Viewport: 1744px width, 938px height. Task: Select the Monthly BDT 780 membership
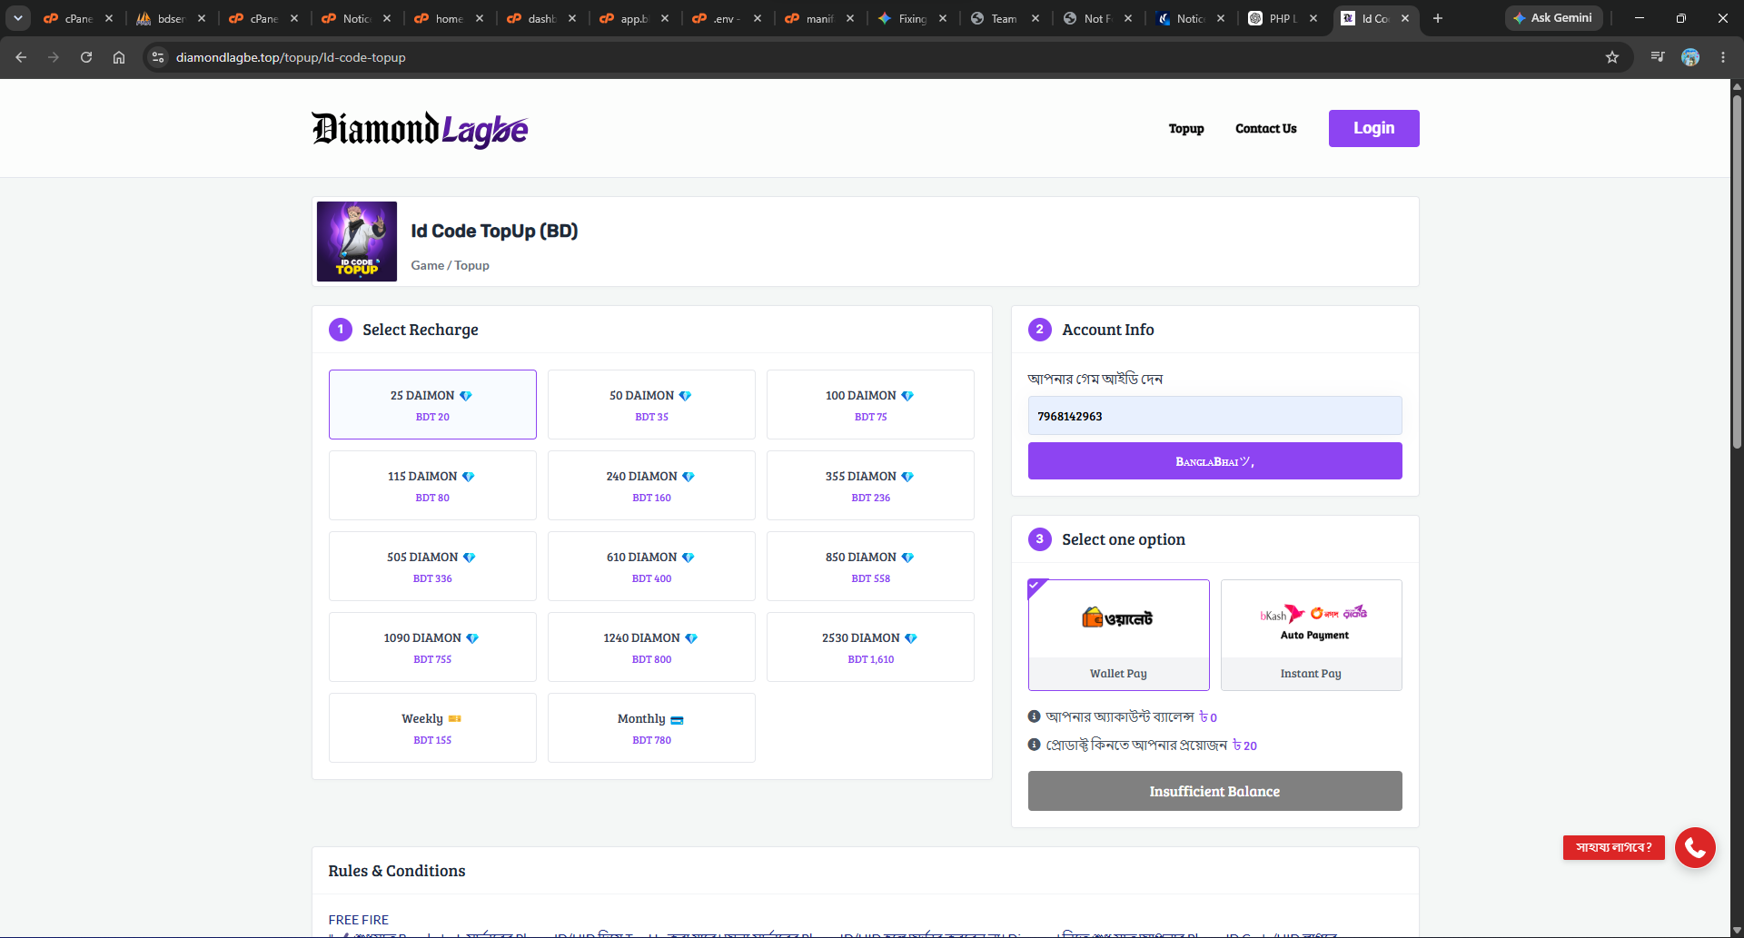[x=651, y=727]
